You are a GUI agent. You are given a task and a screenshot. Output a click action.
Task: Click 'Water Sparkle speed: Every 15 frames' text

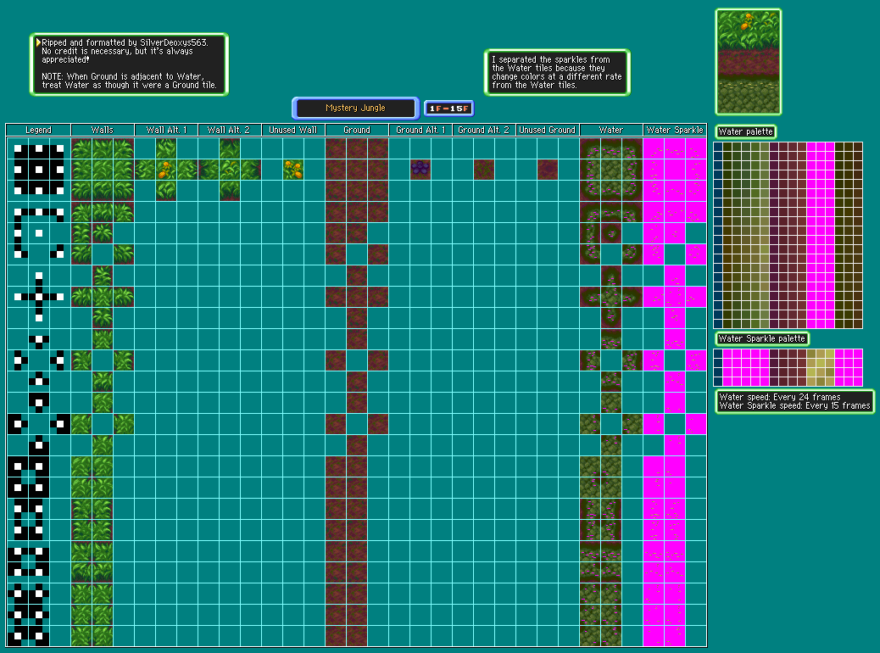(794, 405)
